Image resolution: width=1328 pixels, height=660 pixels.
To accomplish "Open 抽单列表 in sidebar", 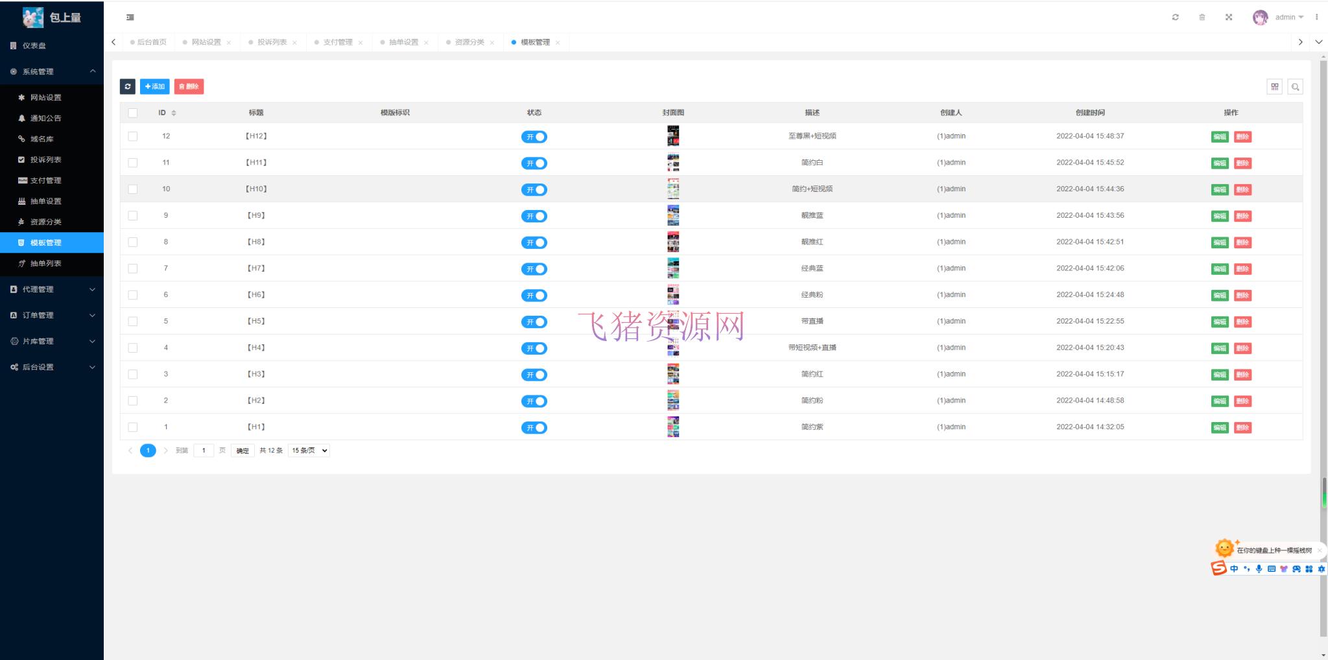I will 52,263.
